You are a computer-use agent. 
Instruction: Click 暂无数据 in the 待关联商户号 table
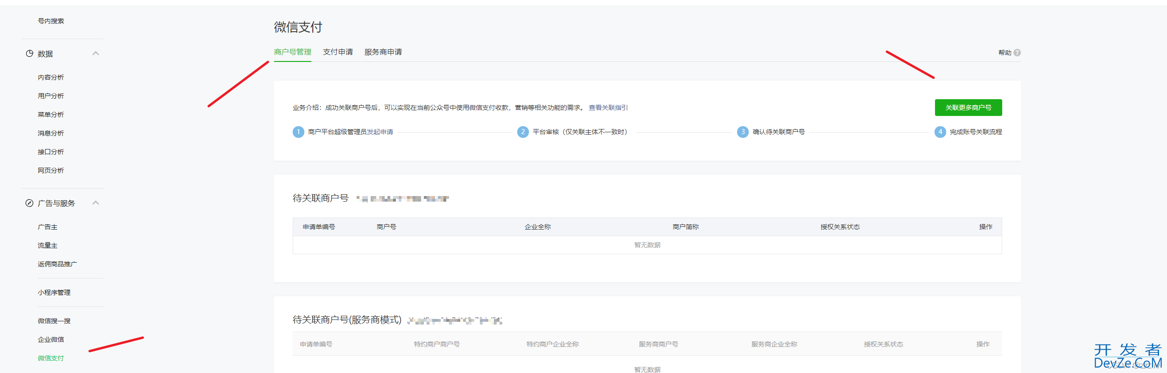pyautogui.click(x=647, y=245)
